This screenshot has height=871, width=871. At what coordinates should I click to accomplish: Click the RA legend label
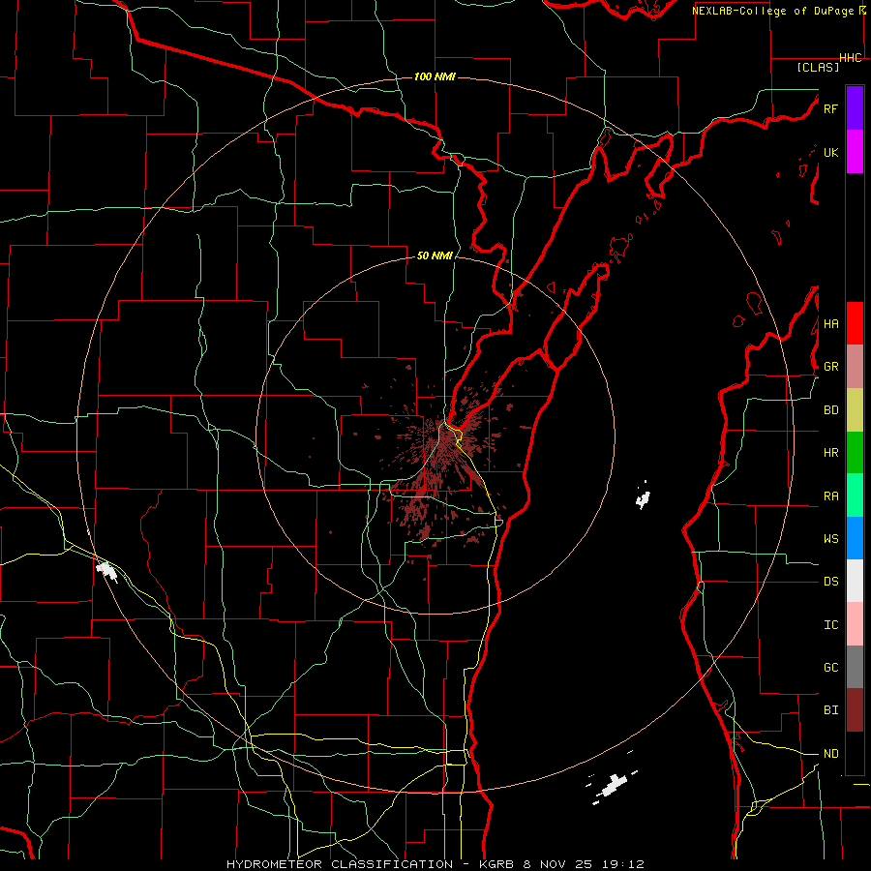tap(830, 496)
